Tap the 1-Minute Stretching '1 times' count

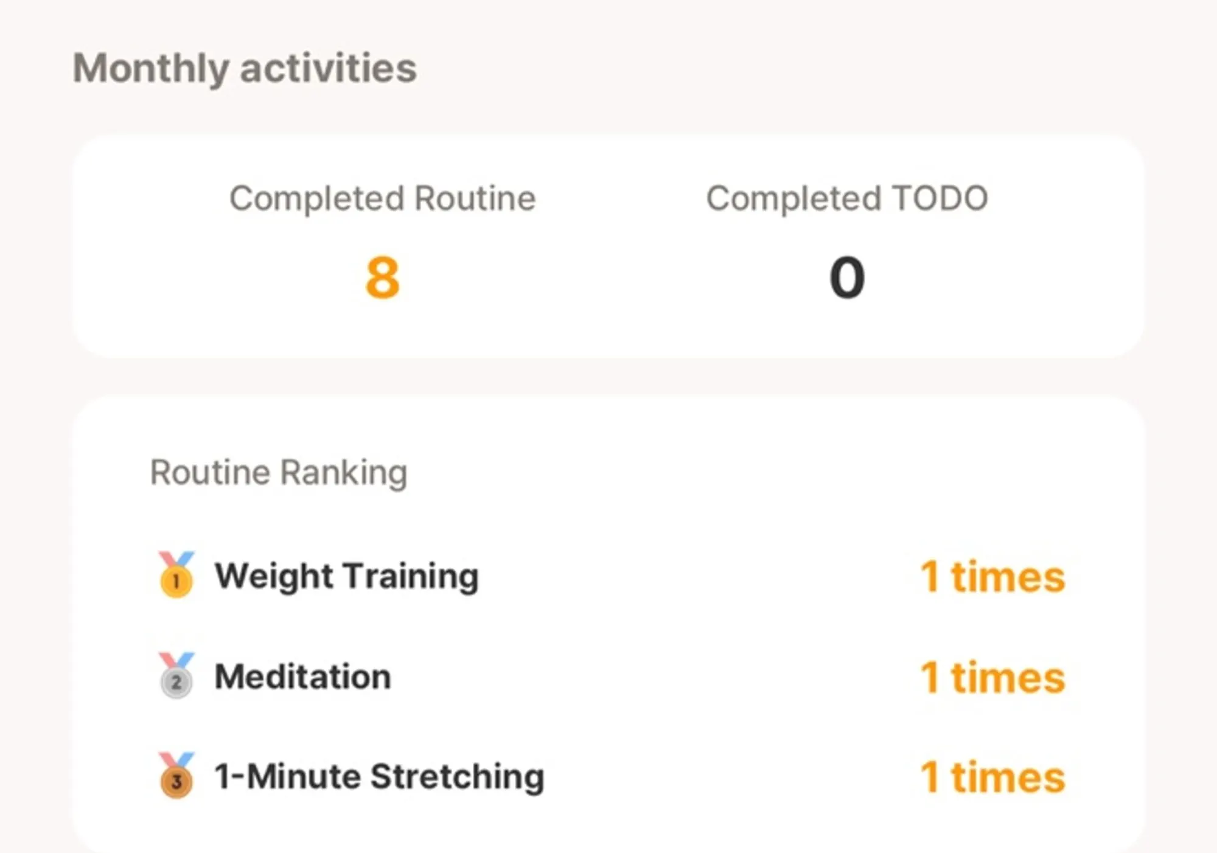click(992, 778)
